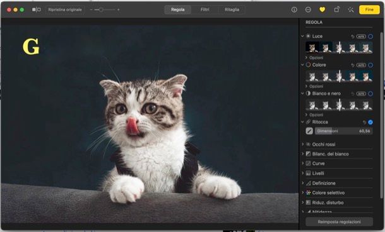Image resolution: width=385 pixels, height=232 pixels.
Task: Toggle the yellow heart favorite icon
Action: coord(322,9)
